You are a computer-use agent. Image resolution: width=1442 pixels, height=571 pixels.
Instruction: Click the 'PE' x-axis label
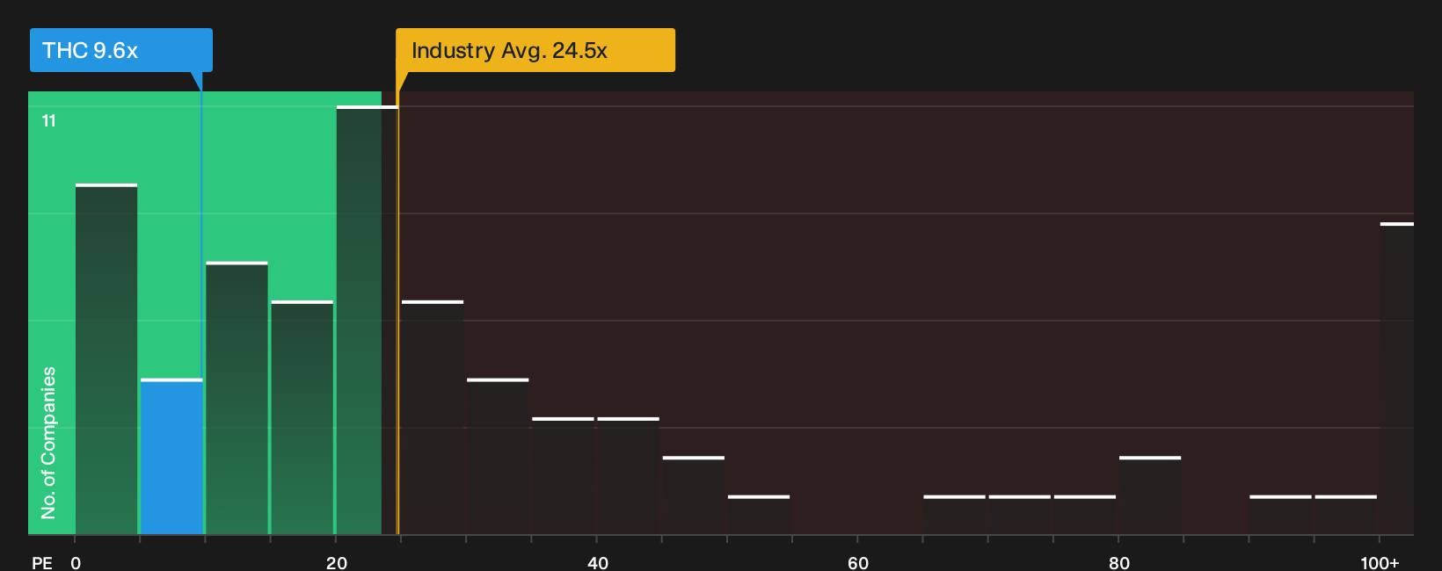point(42,563)
